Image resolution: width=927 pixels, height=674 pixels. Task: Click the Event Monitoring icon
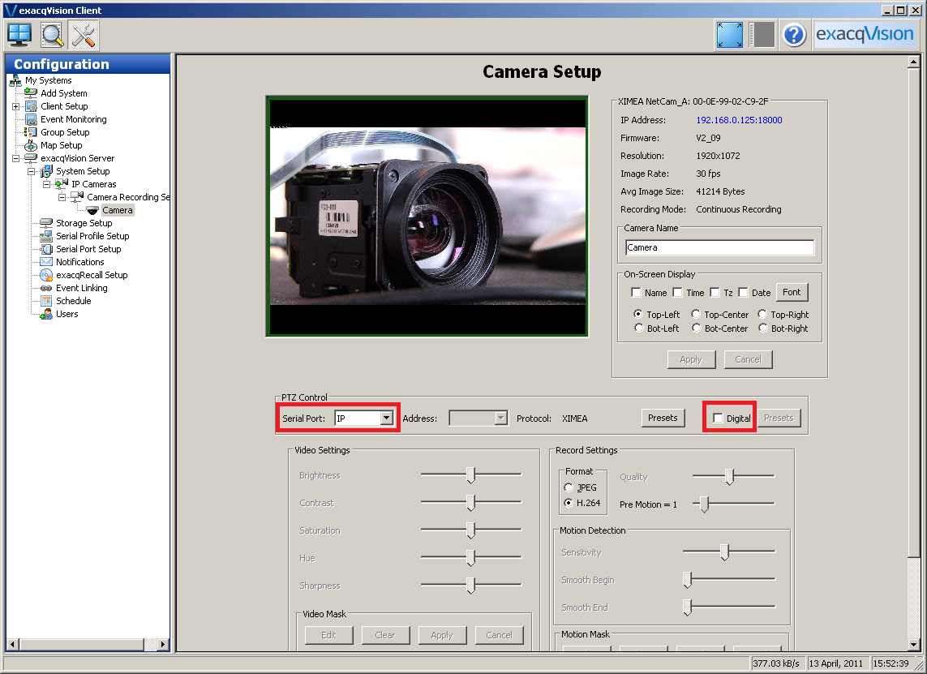[31, 119]
